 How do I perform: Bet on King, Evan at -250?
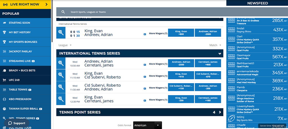[181, 99]
